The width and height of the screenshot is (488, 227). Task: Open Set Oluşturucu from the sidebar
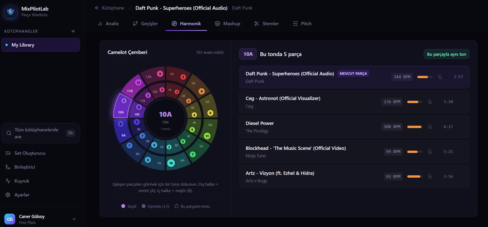pyautogui.click(x=30, y=153)
